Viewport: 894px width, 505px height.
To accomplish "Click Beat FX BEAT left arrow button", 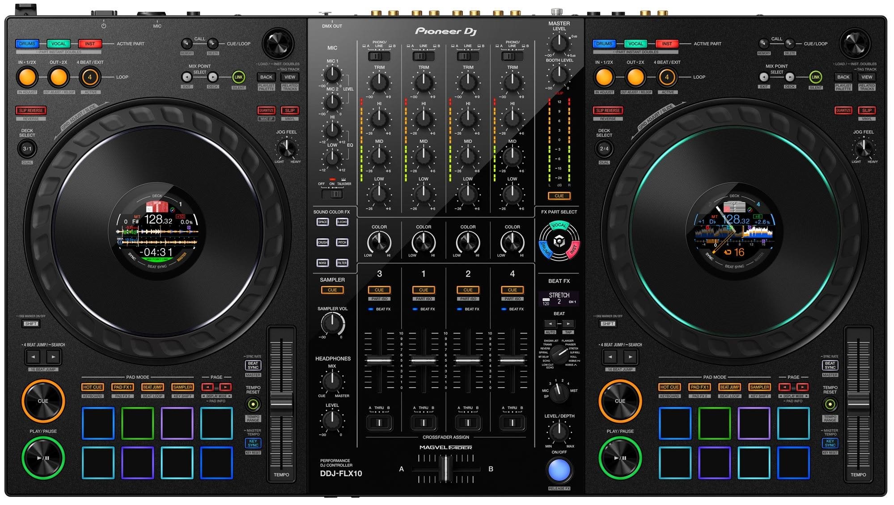I will pos(550,323).
